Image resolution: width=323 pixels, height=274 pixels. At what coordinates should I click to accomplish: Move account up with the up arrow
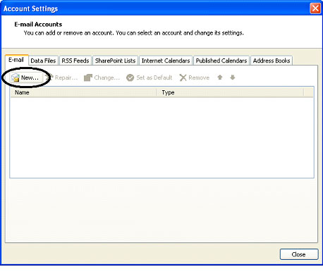pos(220,77)
